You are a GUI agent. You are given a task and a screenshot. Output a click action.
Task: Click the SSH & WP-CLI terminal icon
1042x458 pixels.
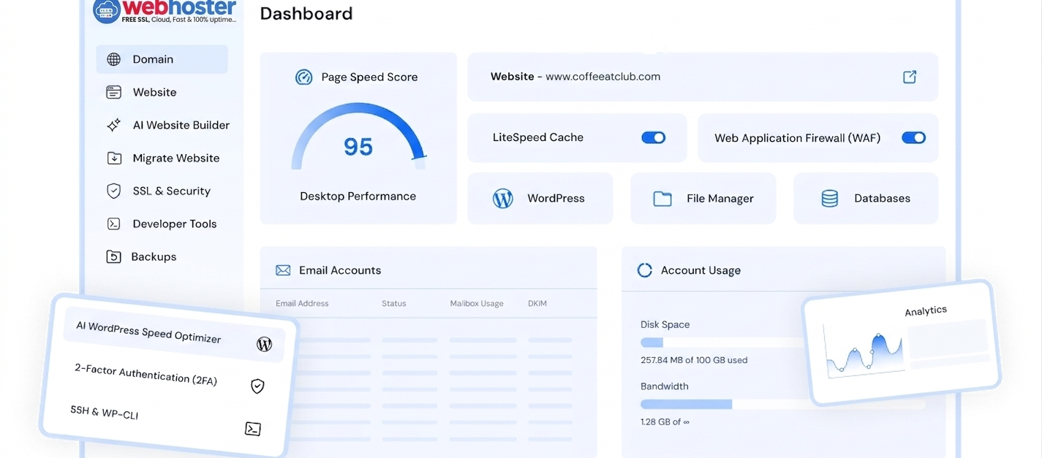pos(253,429)
